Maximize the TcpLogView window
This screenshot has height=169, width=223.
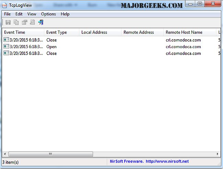pyautogui.click(x=200, y=4)
